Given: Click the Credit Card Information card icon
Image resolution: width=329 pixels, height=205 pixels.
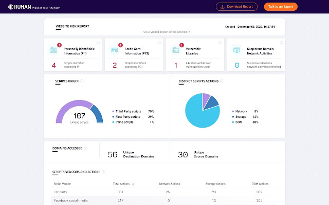Looking at the screenshot, I should click(114, 50).
